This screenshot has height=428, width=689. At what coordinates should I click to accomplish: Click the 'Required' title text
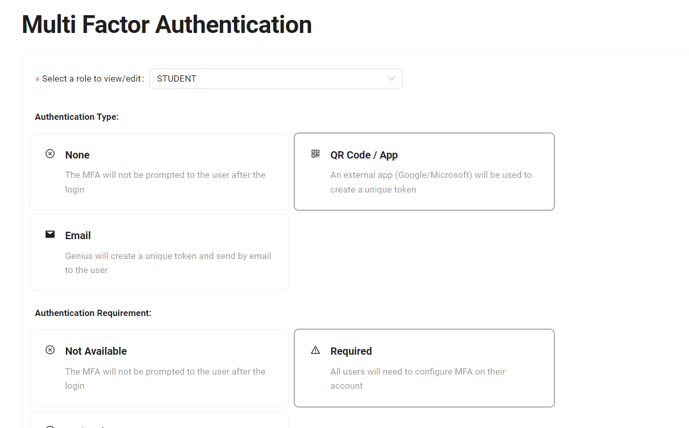[351, 351]
